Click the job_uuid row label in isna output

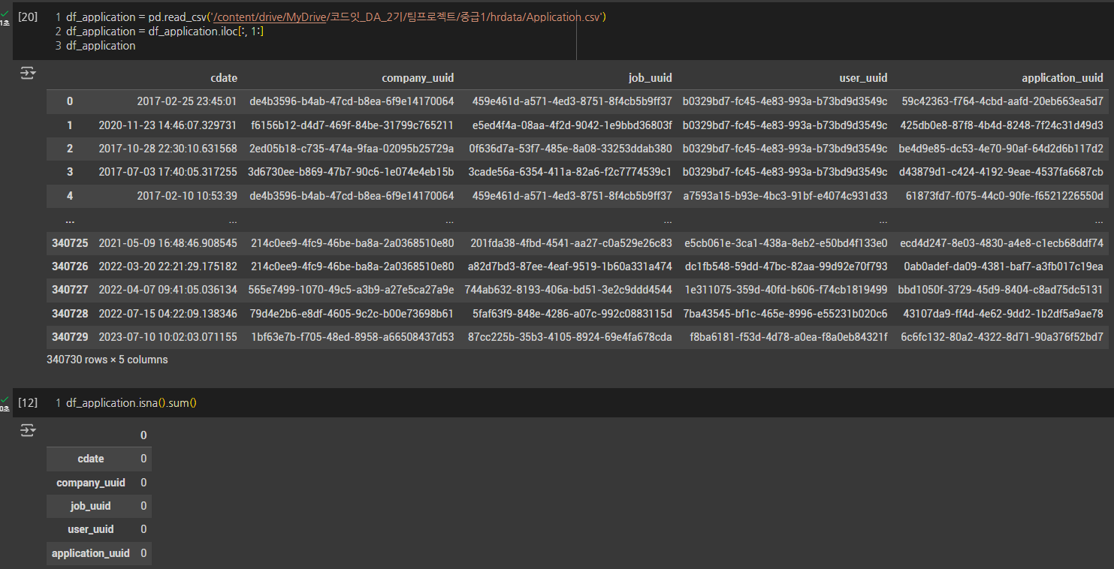pos(91,506)
